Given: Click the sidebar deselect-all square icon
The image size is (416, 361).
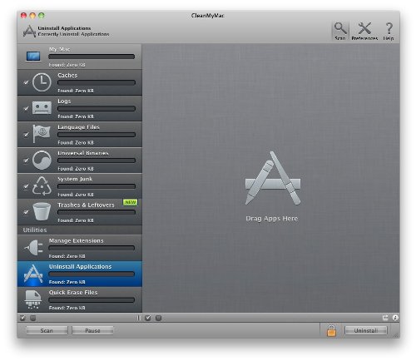Looking at the screenshot, I should pyautogui.click(x=33, y=318).
